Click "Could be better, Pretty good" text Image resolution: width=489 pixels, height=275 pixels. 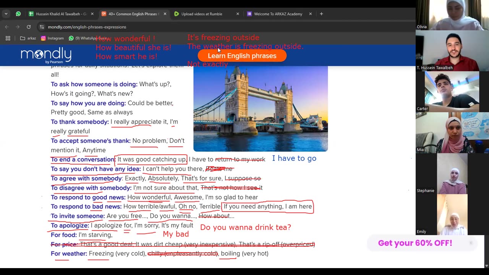pos(112,108)
